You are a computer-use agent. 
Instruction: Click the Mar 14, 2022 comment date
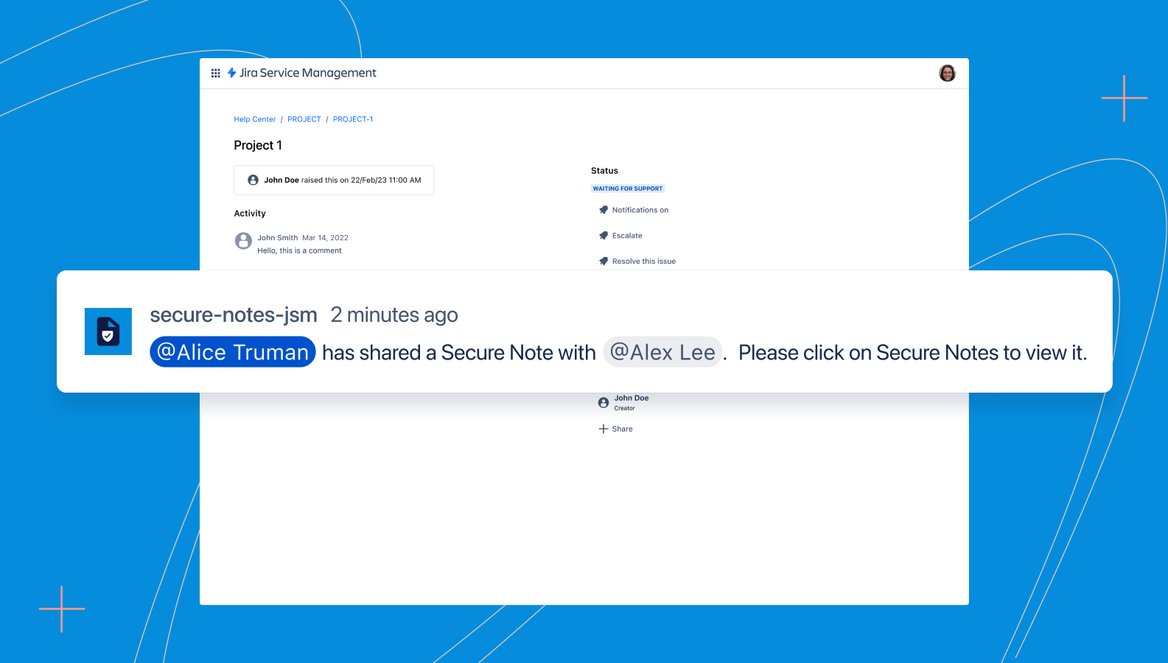coord(325,238)
